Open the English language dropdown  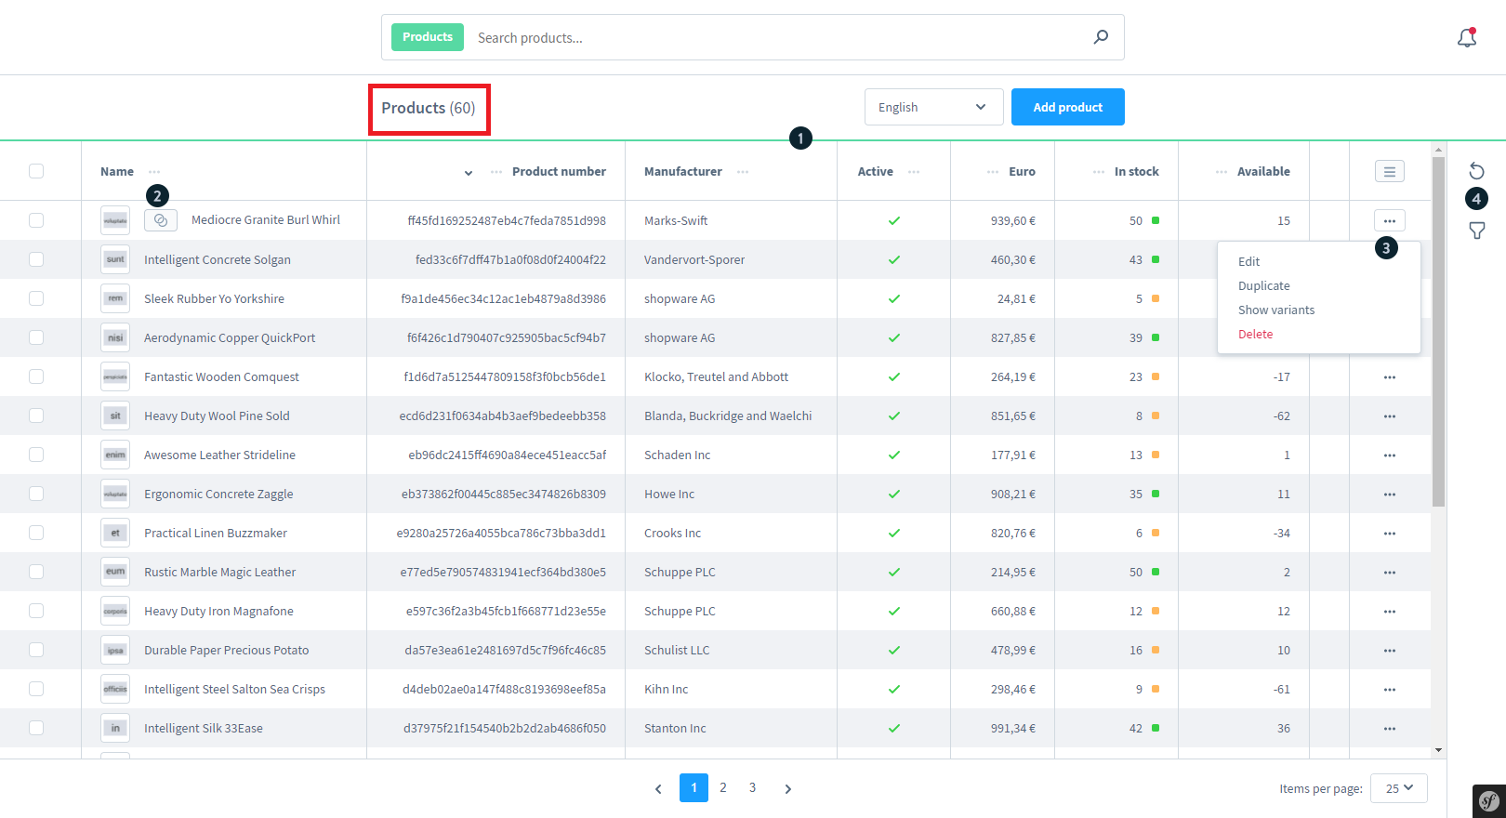933,107
